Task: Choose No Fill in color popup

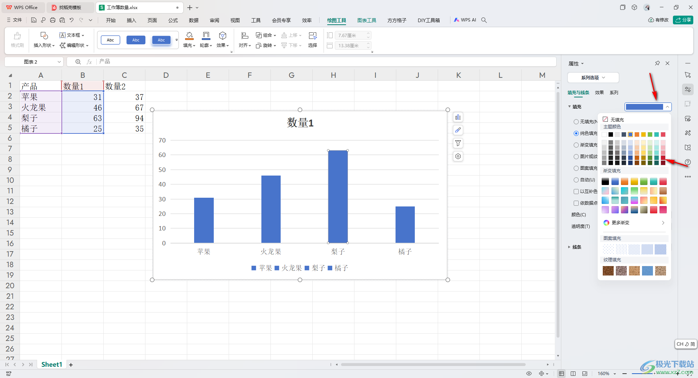Action: [x=613, y=120]
